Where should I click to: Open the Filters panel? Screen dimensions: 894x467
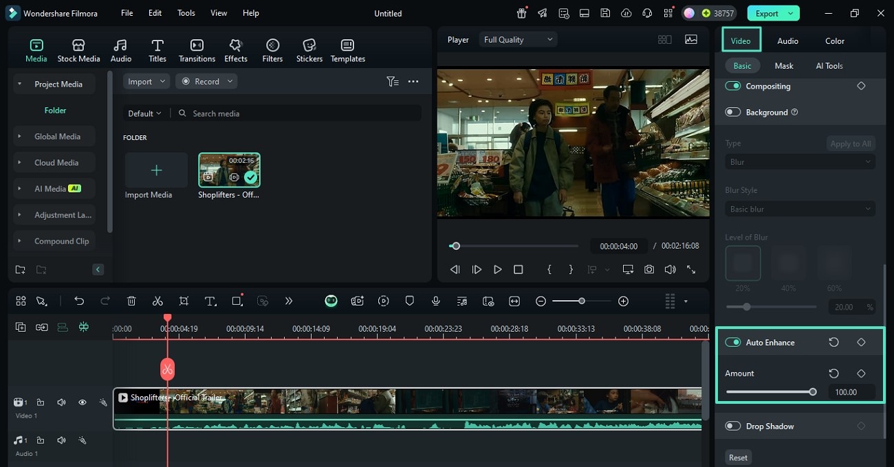click(272, 50)
